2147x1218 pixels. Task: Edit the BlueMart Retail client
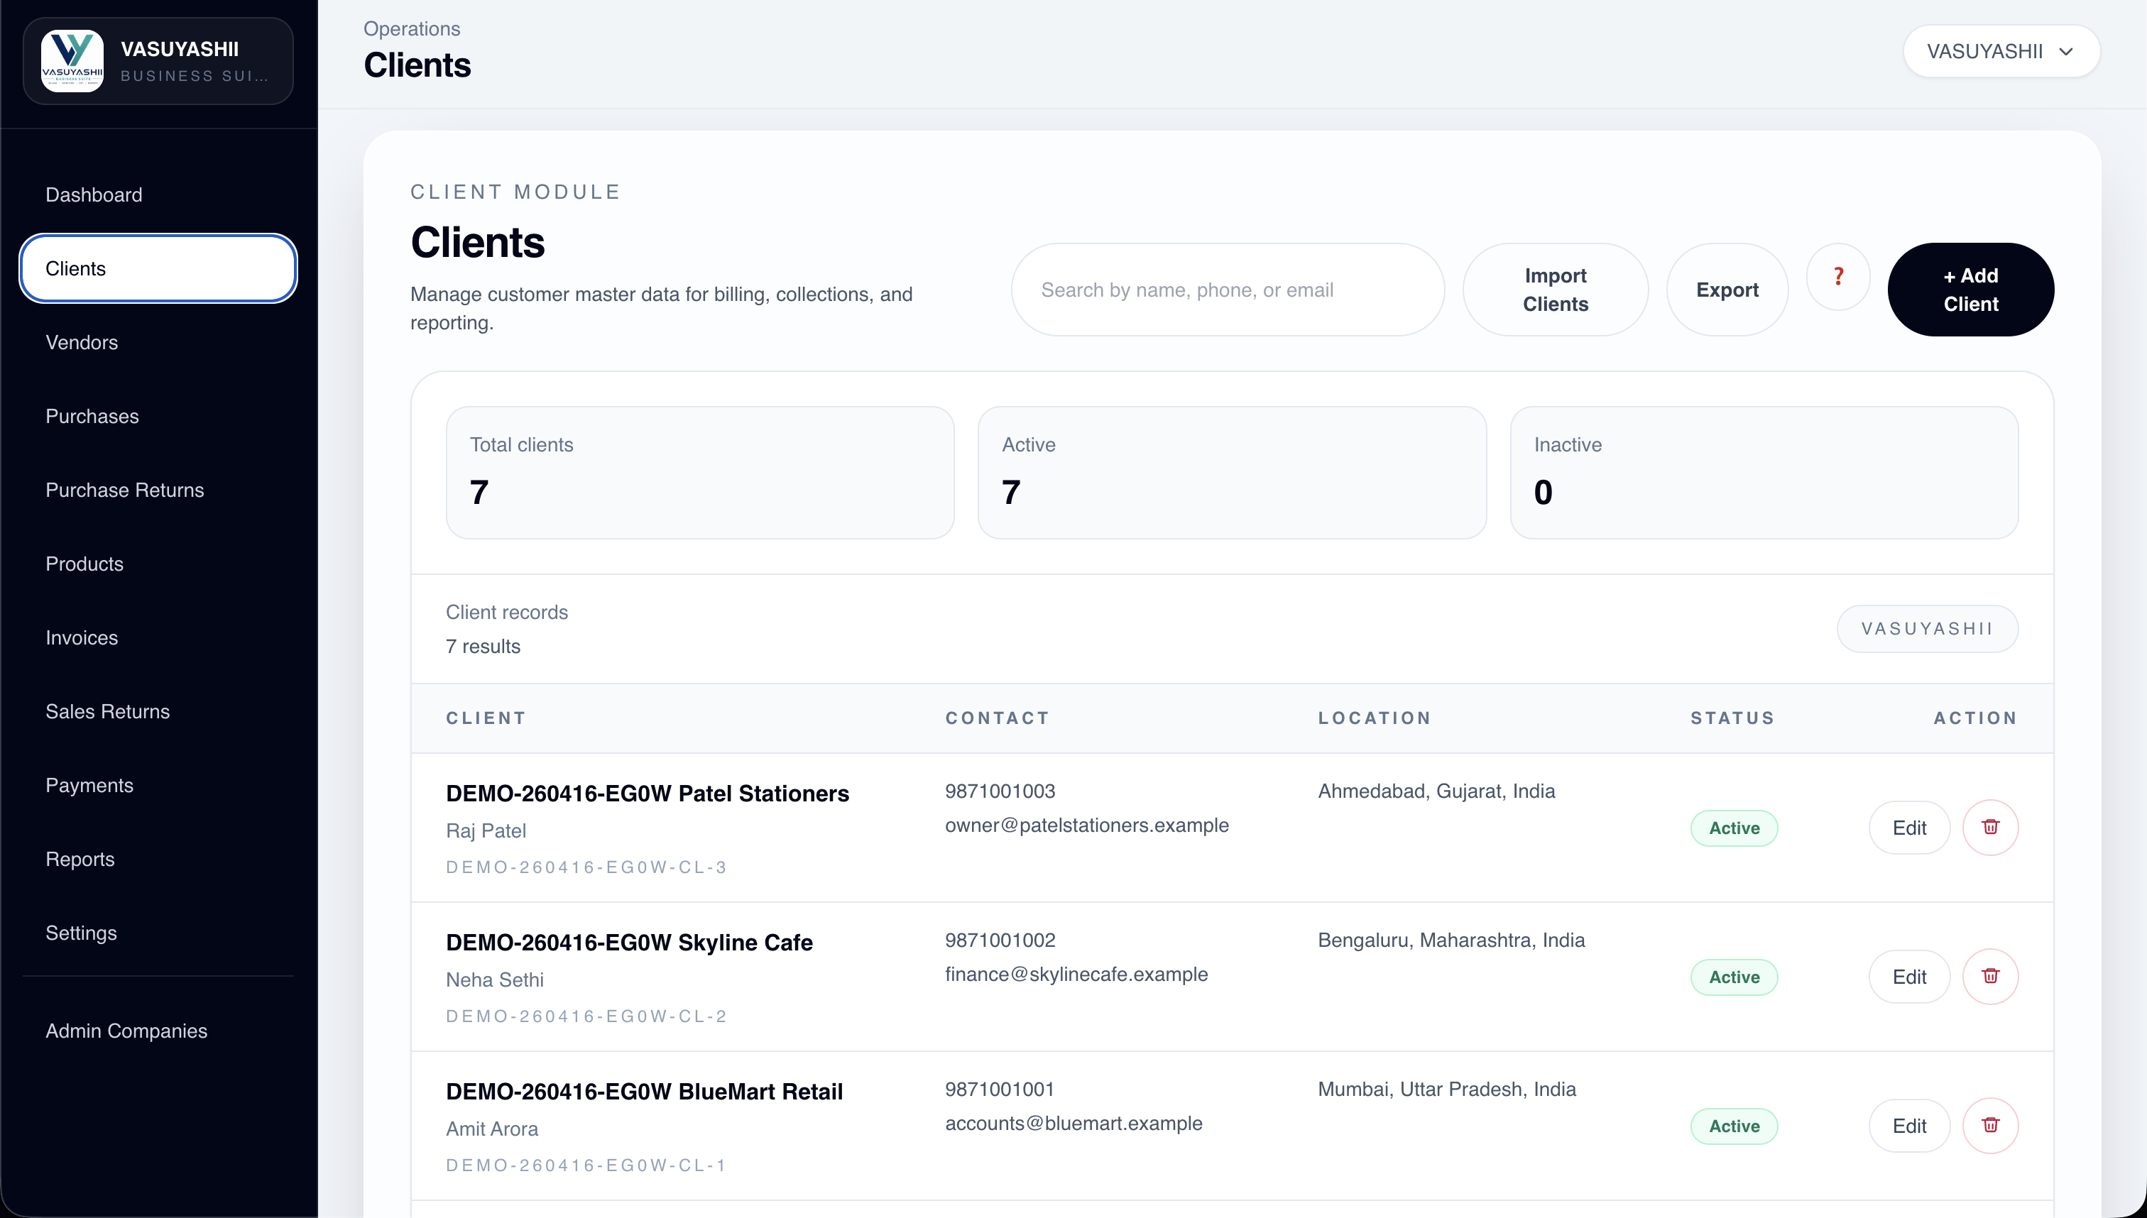click(1909, 1126)
